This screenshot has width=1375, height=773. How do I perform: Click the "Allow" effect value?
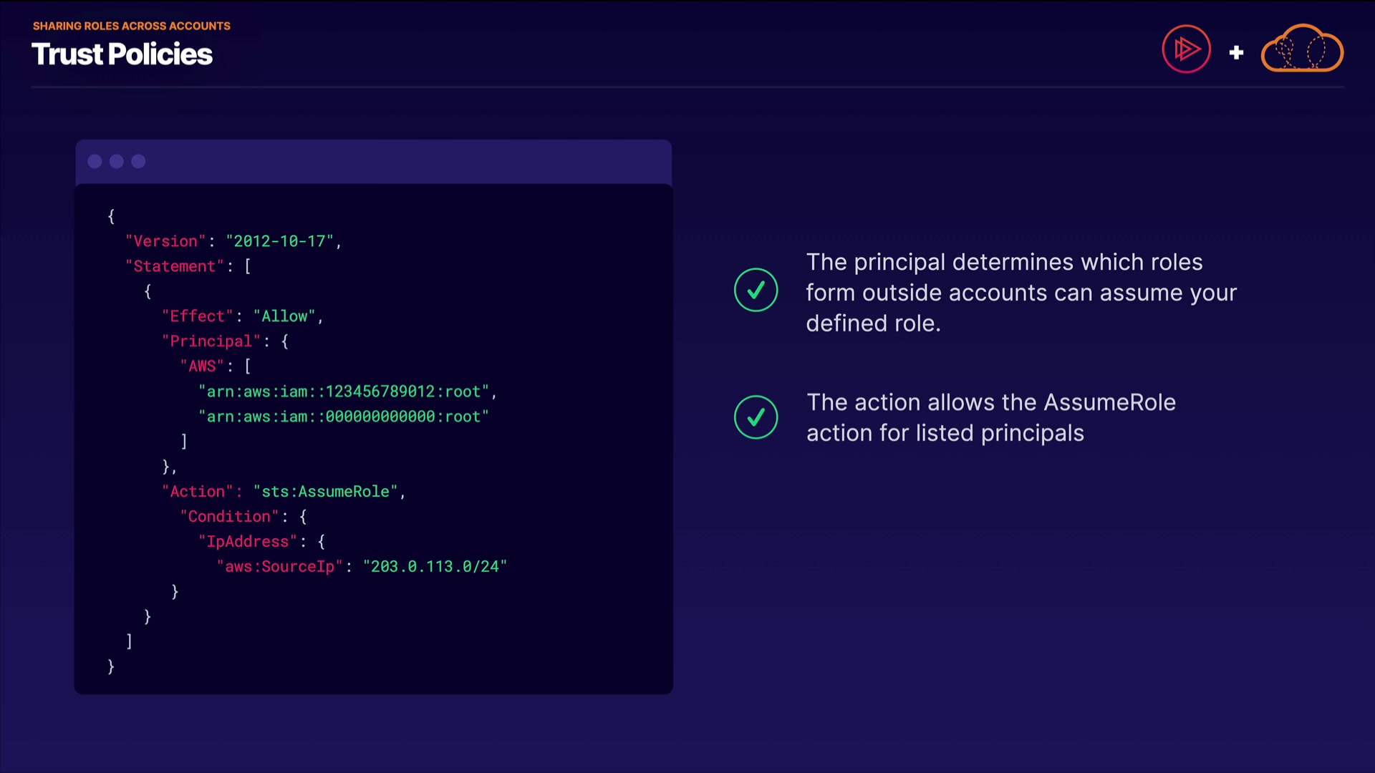point(284,316)
